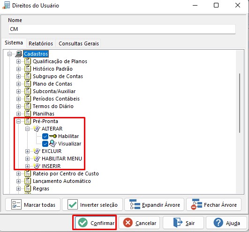Expand the Lançamento Automático node
249x232 pixels.
18,181
